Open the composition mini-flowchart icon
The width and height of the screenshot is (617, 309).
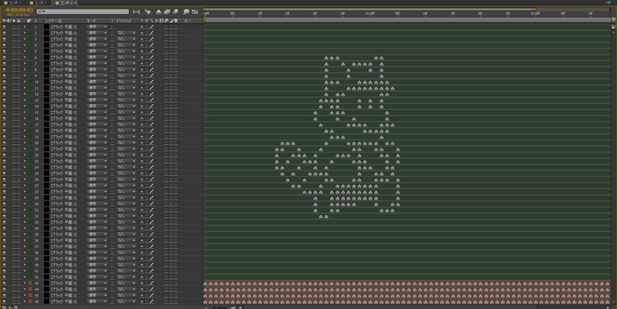(x=137, y=12)
